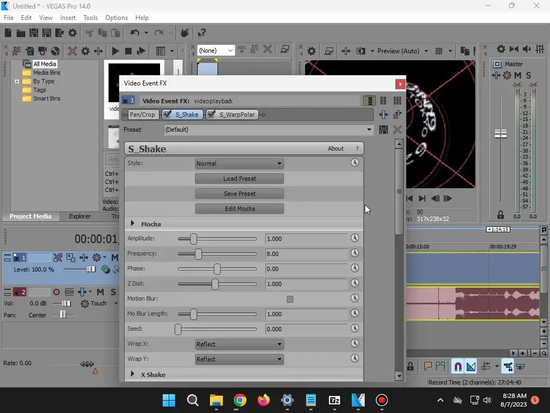550x413 pixels.
Task: Mute the Master bus
Action: coord(517,75)
